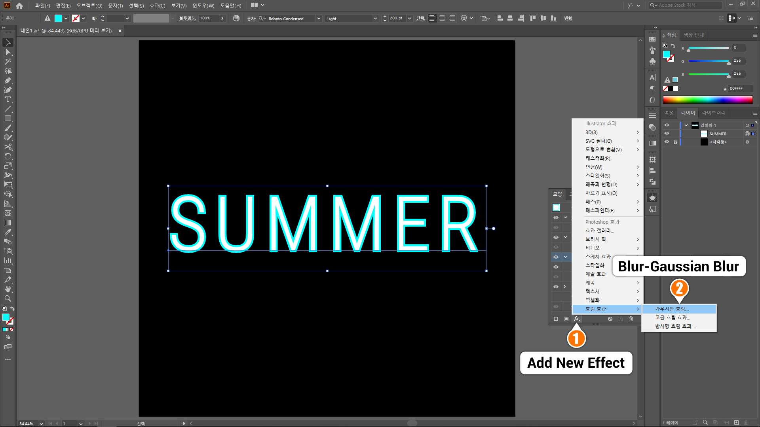Select the Eyedropper tool
Screen dimensions: 760x427
[x=8, y=232]
